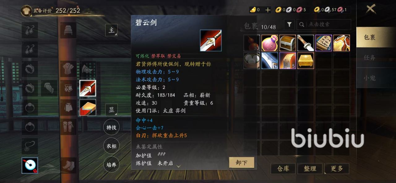396x183 pixels.
Task: Select the disc accessory slot at bottom left
Action: tap(30, 165)
